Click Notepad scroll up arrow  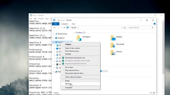[x=163, y=21]
